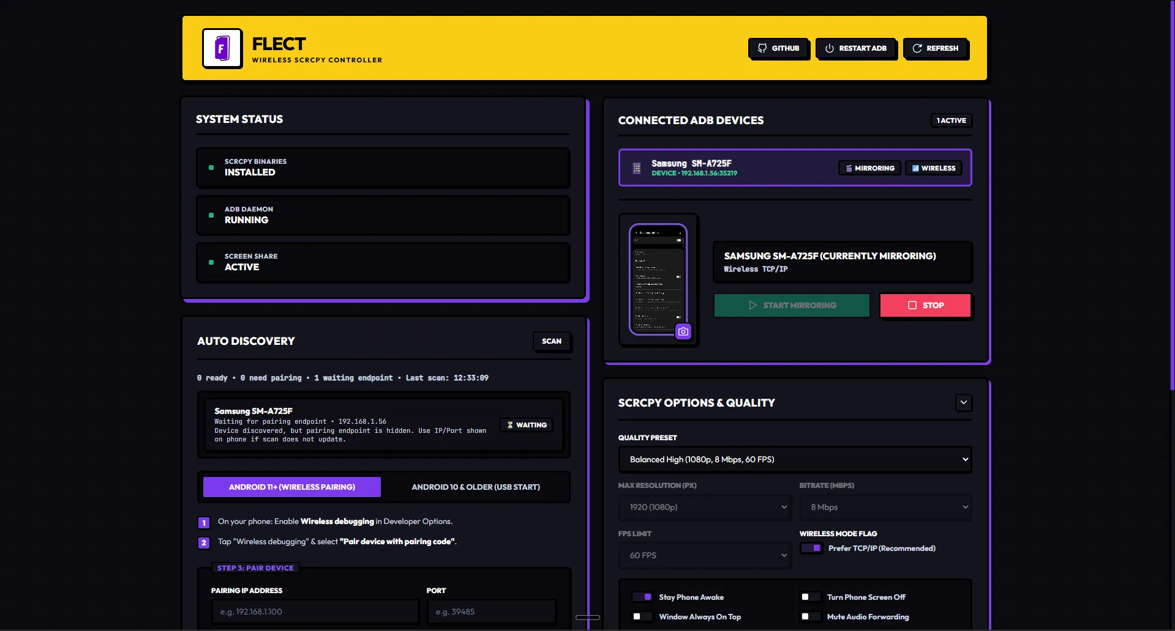Enable Turn Phone Screen Off

(811, 597)
